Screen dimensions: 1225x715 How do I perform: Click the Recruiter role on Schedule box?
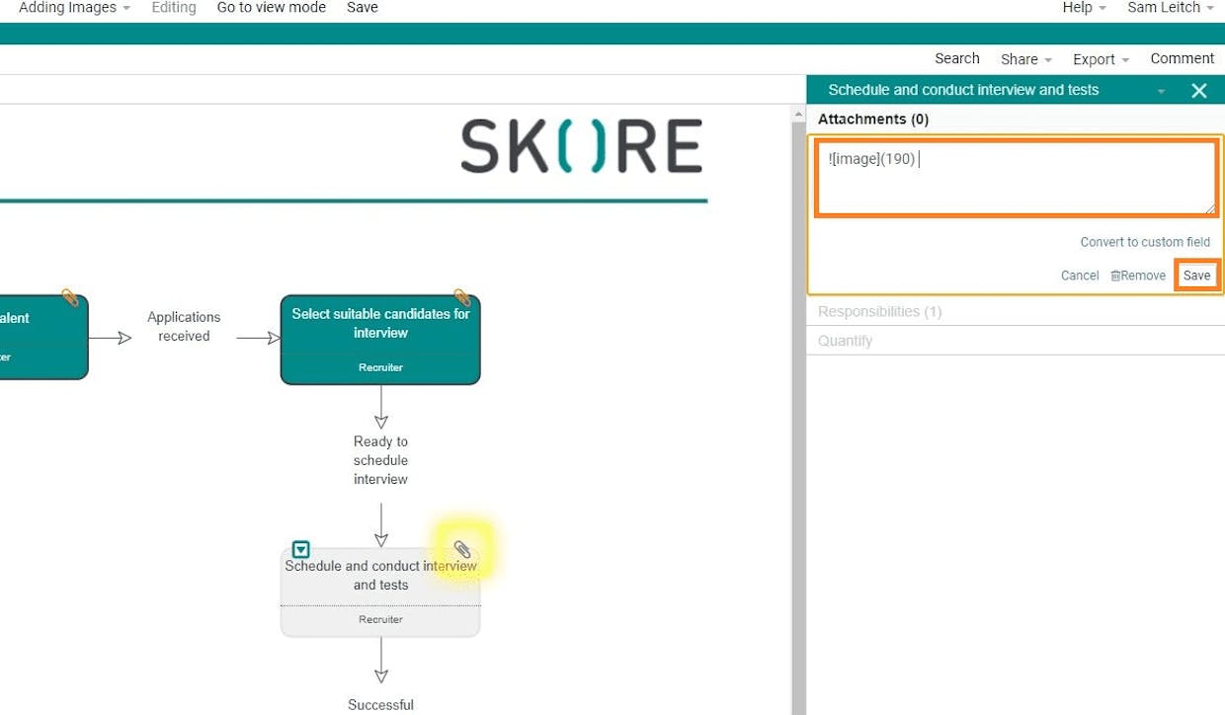(x=380, y=619)
